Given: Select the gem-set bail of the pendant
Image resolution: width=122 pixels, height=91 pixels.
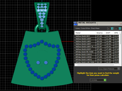Looking at the screenshot, I should 42,16.
